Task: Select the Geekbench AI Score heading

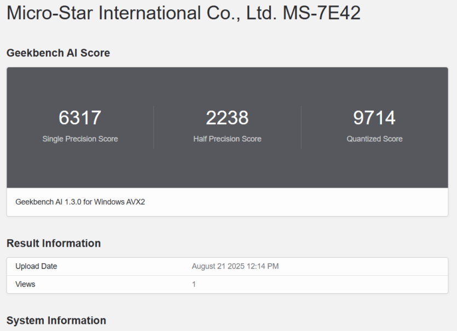Action: point(59,53)
